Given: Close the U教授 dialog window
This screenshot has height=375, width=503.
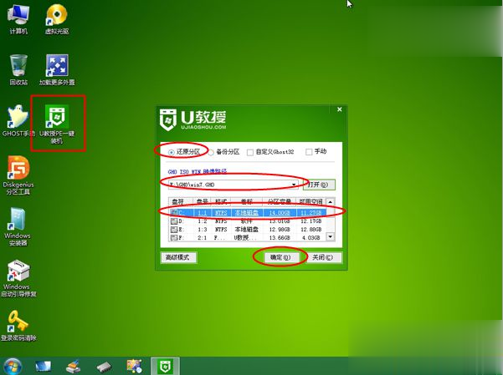Looking at the screenshot, I should point(340,109).
